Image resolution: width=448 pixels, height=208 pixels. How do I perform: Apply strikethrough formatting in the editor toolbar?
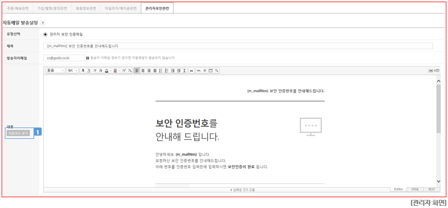click(x=101, y=70)
